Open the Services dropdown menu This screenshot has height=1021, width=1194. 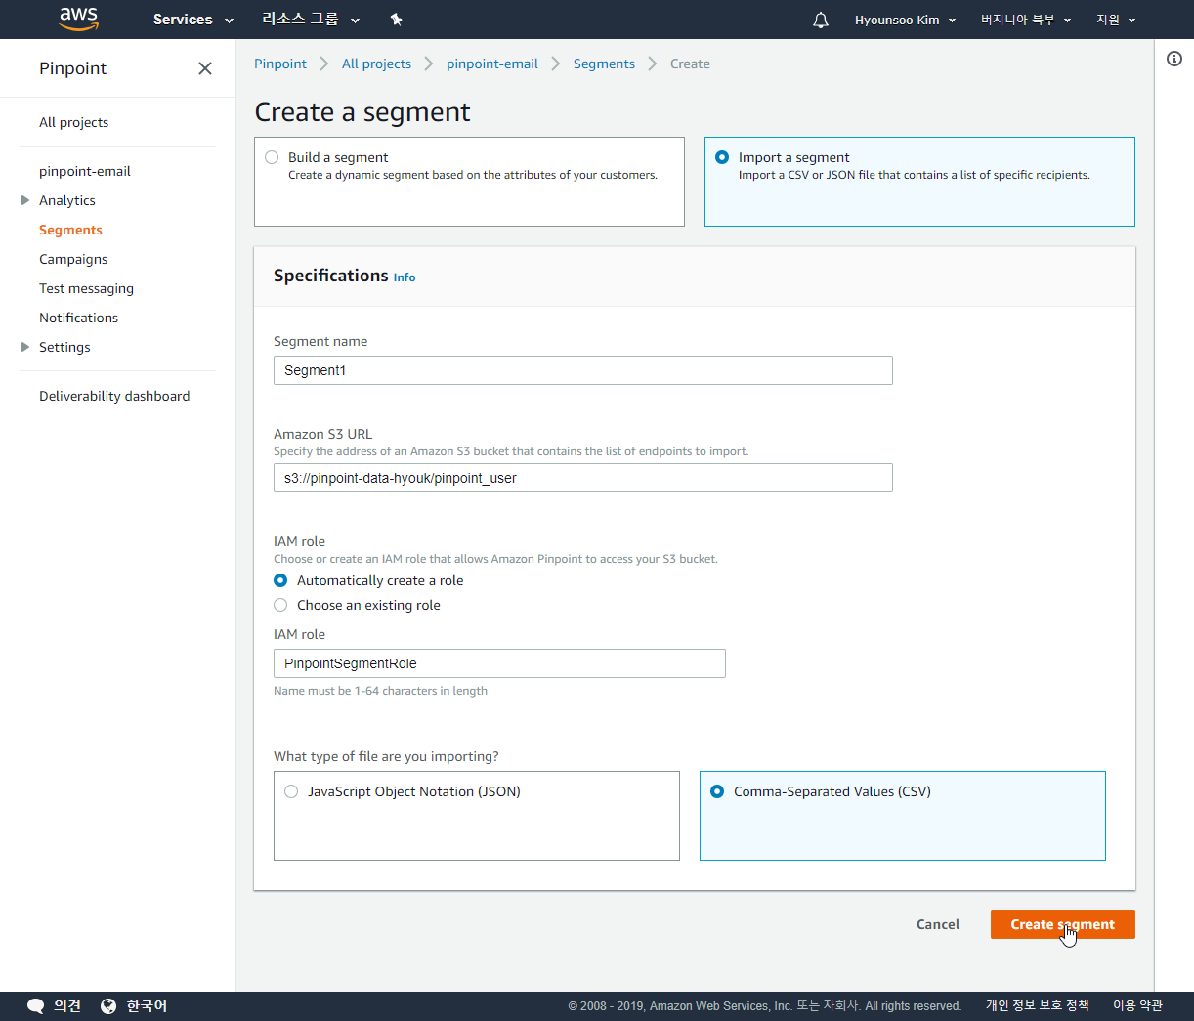click(192, 20)
